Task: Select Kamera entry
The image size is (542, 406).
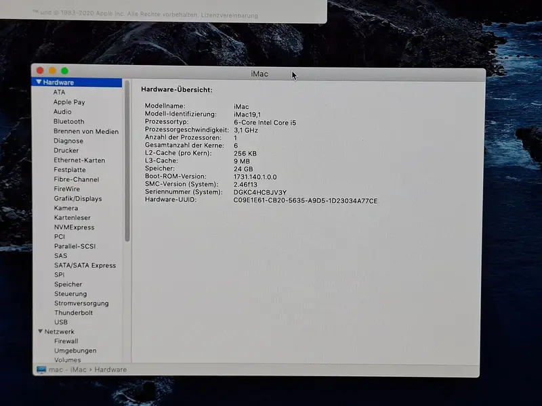Action: pyautogui.click(x=66, y=208)
